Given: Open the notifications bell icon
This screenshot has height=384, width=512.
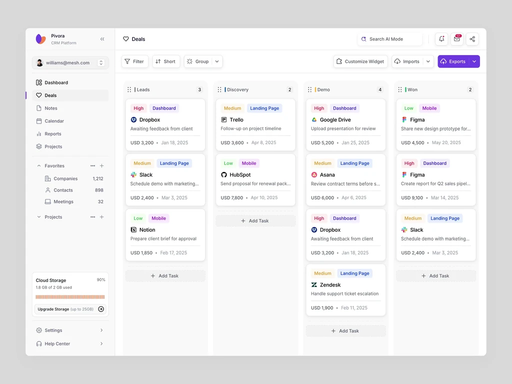Looking at the screenshot, I should pyautogui.click(x=441, y=39).
